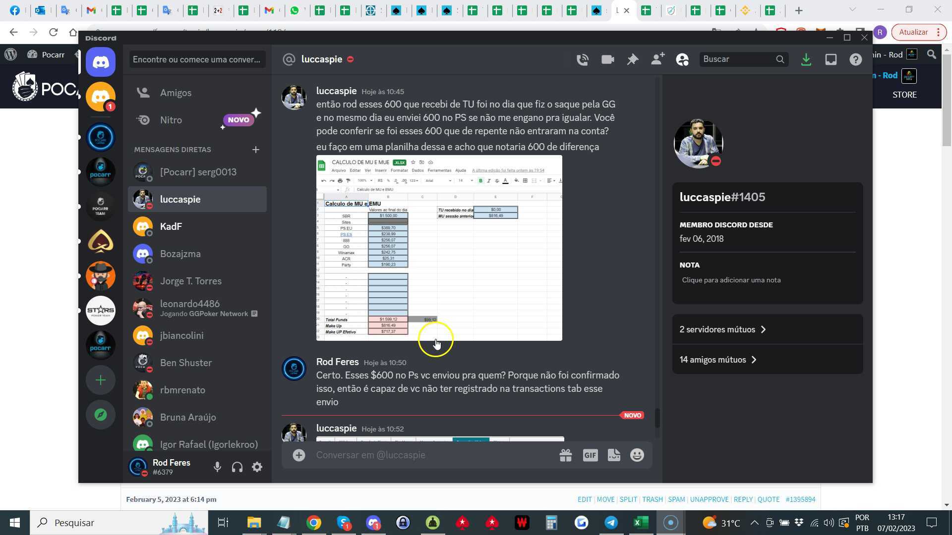Click the TRASH moderation link

(652, 499)
